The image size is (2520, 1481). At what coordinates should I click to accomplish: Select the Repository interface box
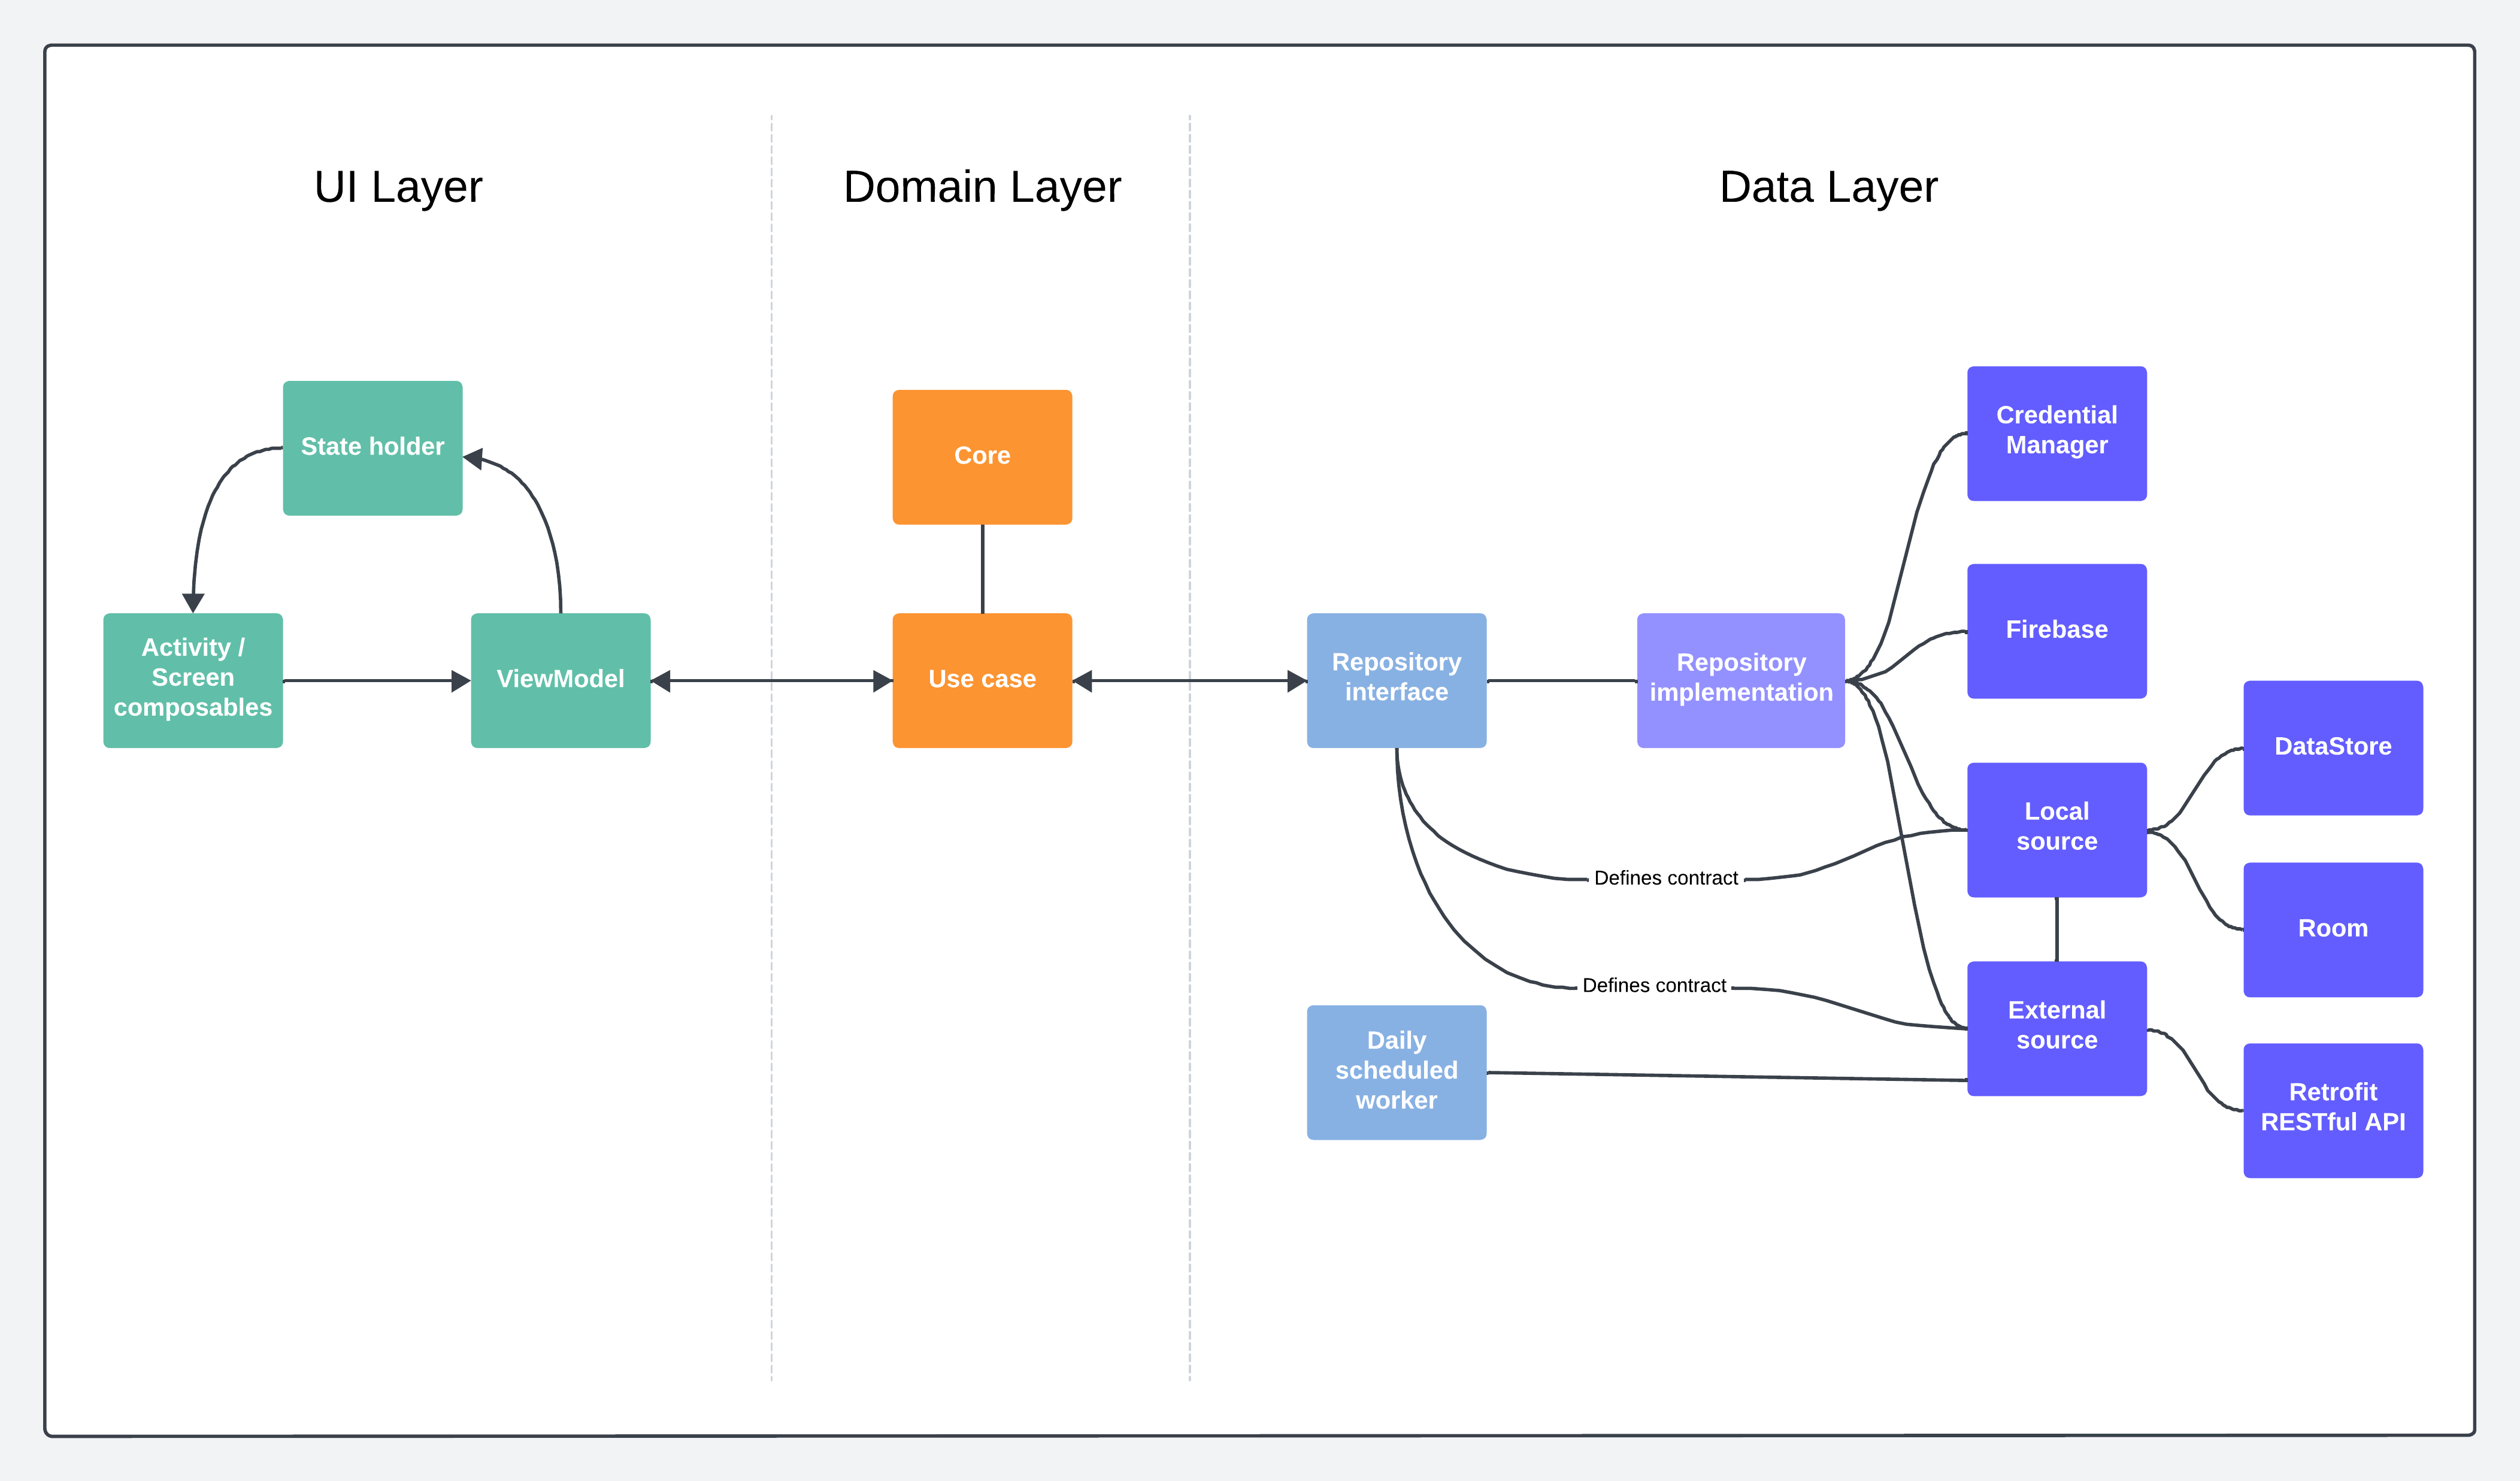point(1396,679)
